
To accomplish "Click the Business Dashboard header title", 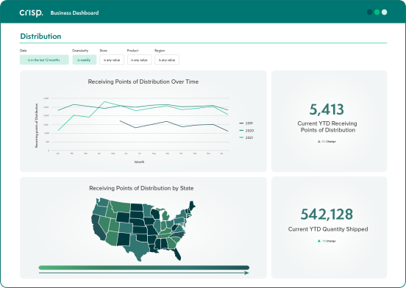I will [x=74, y=13].
